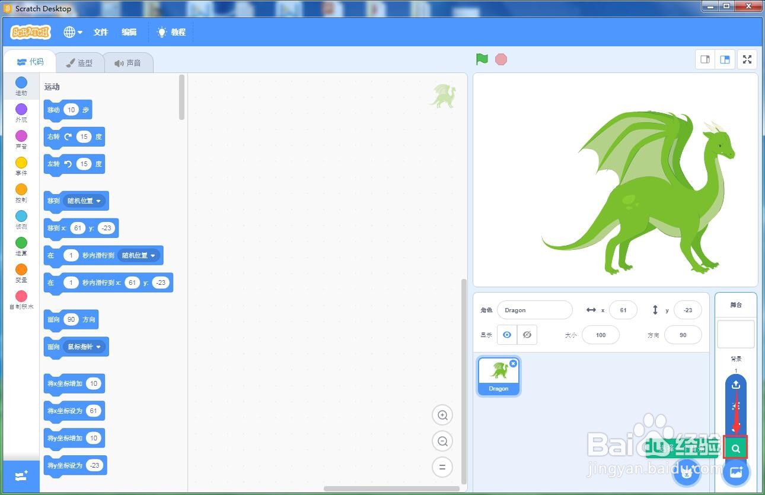Click the choose a sprite cat button
The image size is (765, 495).
pyautogui.click(x=687, y=472)
